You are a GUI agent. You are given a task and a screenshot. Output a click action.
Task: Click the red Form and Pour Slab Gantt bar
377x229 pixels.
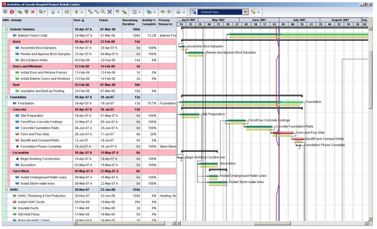pyautogui.click(x=283, y=133)
